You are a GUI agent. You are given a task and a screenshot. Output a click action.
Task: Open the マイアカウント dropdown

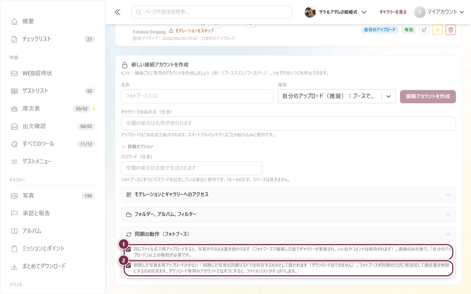[439, 12]
